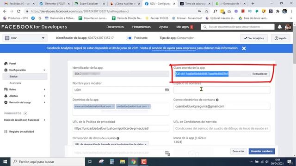296x166 pixels.
Task: Open servicio de ayuda para empresas link
Action: (174, 48)
